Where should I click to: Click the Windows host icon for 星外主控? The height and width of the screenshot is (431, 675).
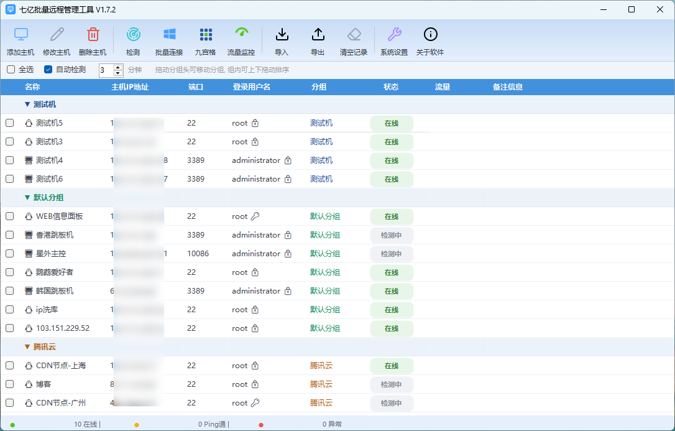pos(29,254)
